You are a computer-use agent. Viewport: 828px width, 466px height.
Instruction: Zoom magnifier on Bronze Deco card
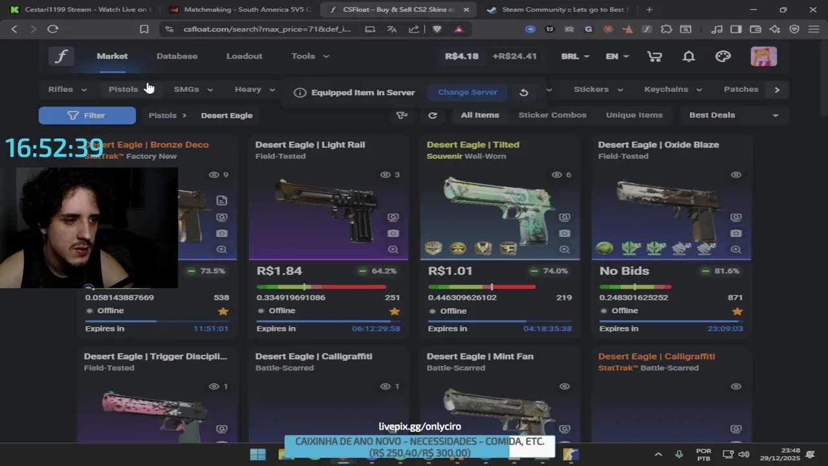(x=222, y=250)
